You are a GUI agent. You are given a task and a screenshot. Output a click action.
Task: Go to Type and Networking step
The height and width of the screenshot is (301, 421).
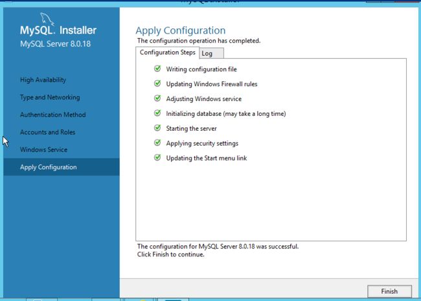tap(50, 97)
